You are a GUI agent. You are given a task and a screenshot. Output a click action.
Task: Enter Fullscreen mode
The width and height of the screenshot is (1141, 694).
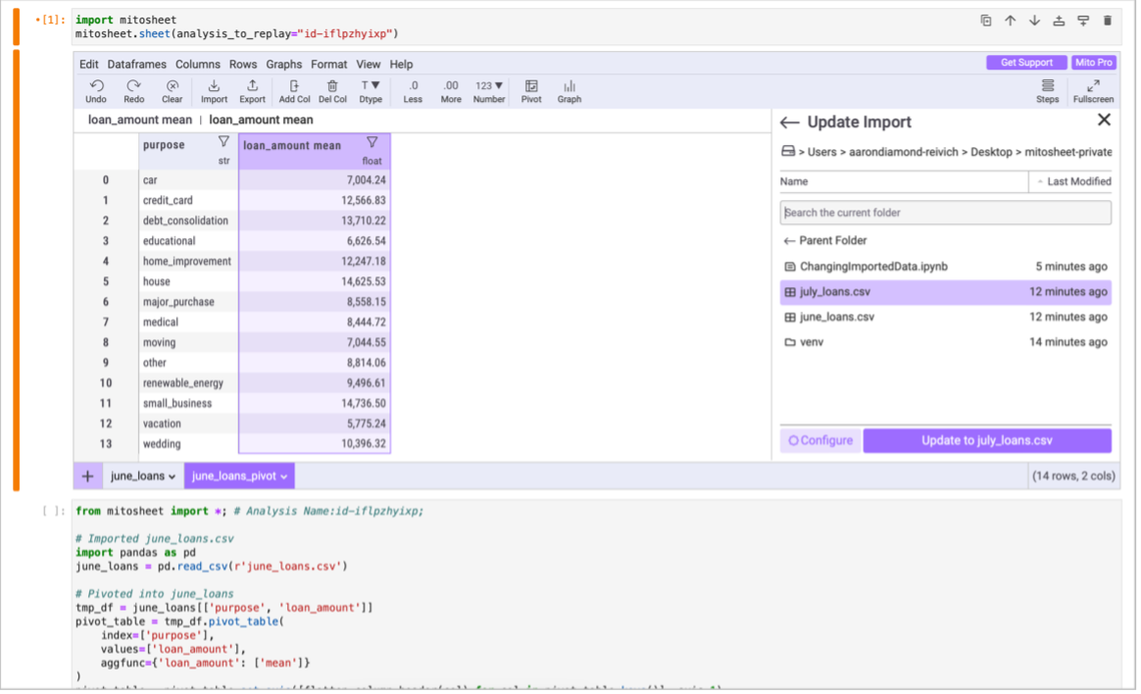tap(1093, 86)
